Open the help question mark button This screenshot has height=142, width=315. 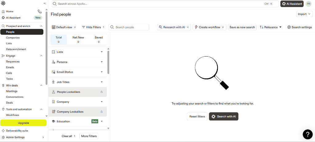[x=308, y=134]
